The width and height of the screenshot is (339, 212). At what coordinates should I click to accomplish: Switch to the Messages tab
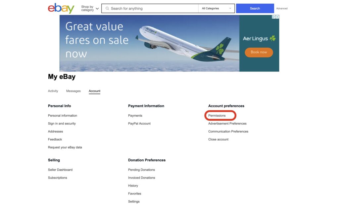point(73,91)
